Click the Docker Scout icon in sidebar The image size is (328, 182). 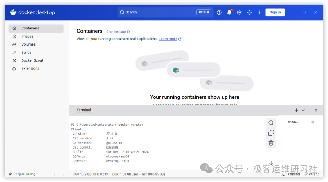[x=15, y=61]
